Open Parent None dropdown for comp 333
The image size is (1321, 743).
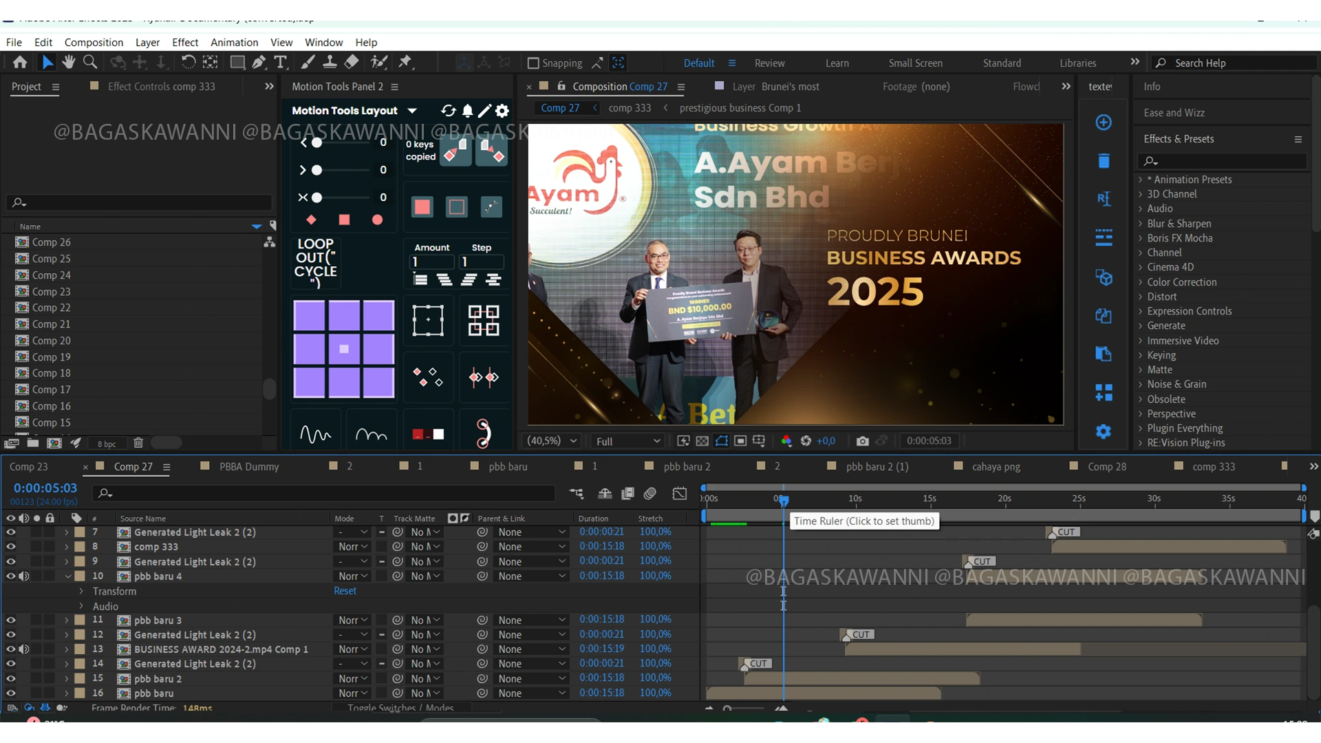coord(532,546)
